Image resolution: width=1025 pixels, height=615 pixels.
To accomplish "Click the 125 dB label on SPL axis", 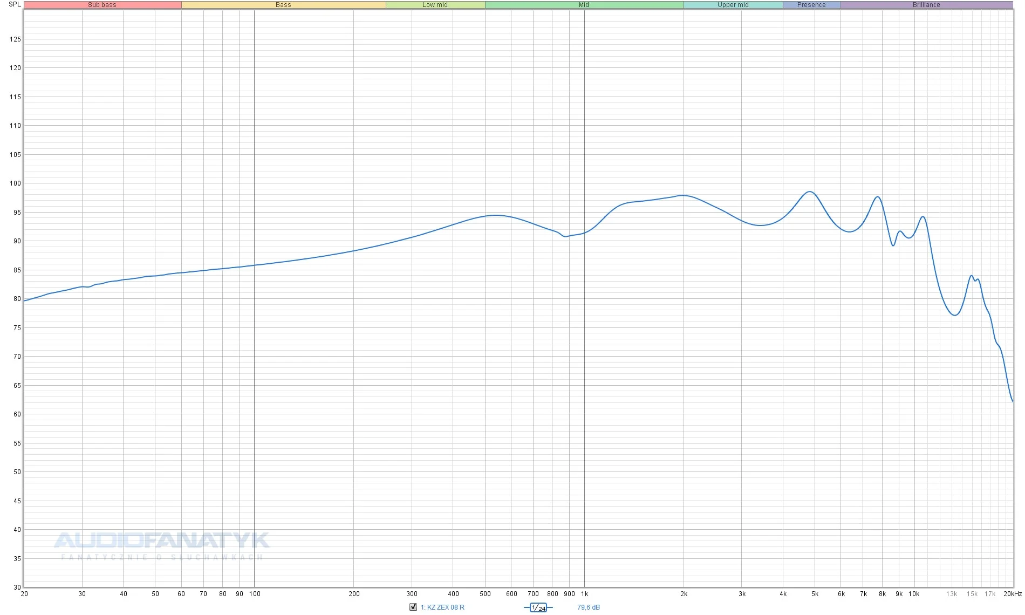I will pos(15,39).
